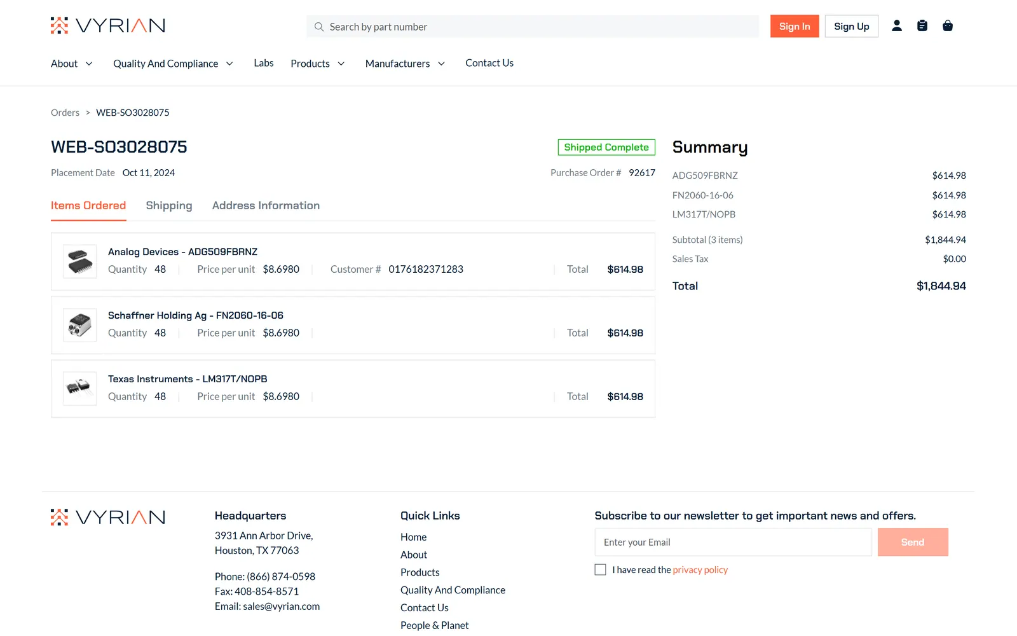
Task: Switch to Address Information tab
Action: click(266, 205)
